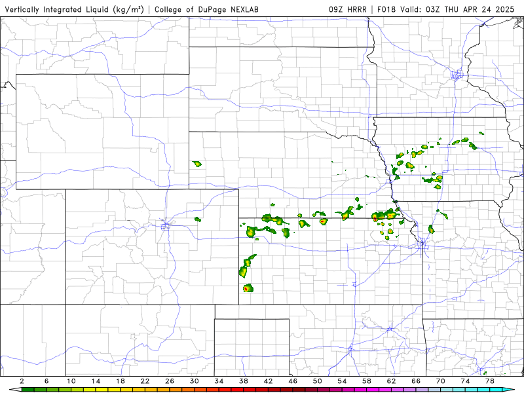Click the color scale label "66"

click(416, 381)
